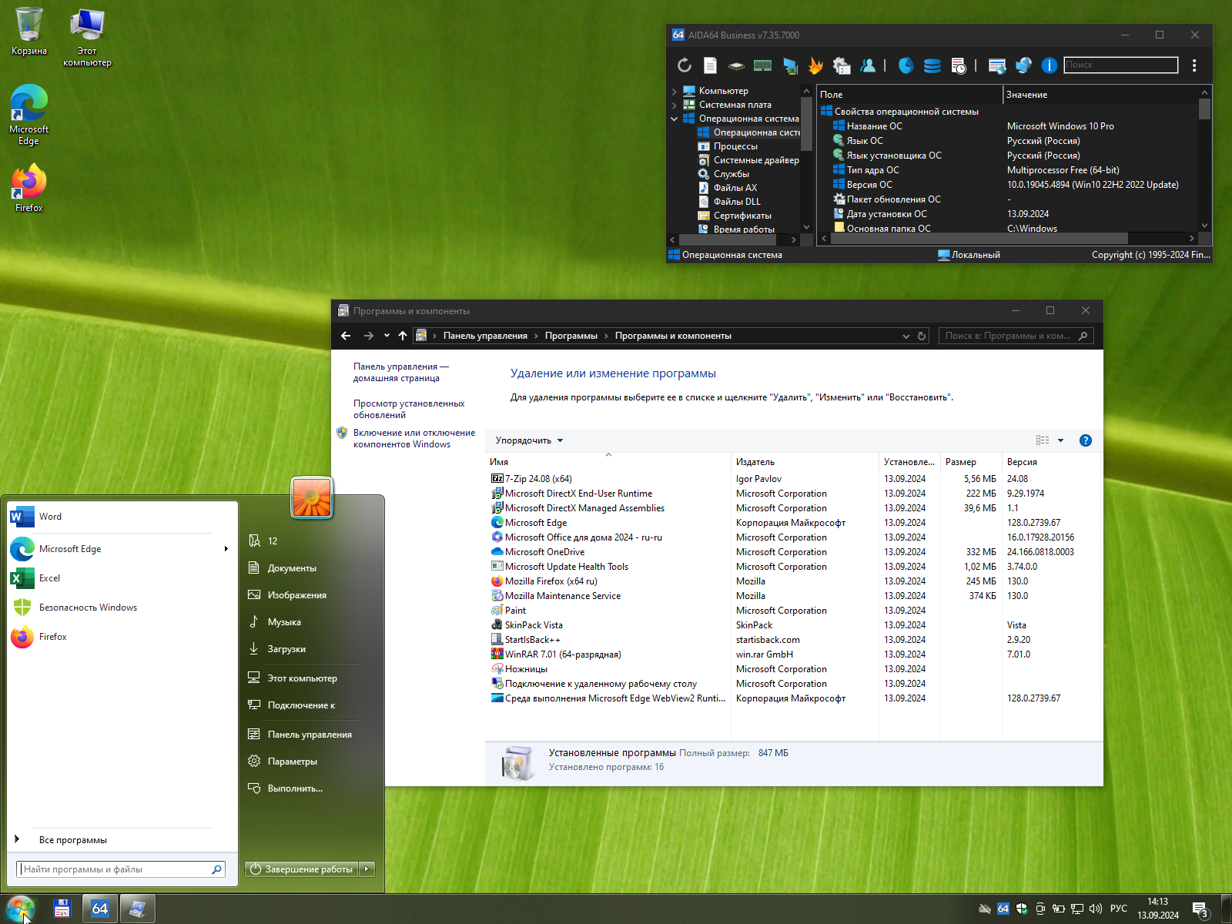Screen dimensions: 1232x924
Task: Open the Report page icon in AIDA64
Action: pos(710,65)
